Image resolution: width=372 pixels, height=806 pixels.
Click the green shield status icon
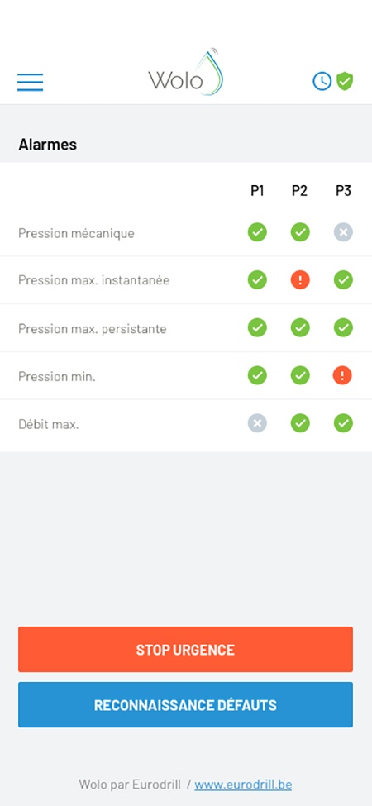point(345,81)
